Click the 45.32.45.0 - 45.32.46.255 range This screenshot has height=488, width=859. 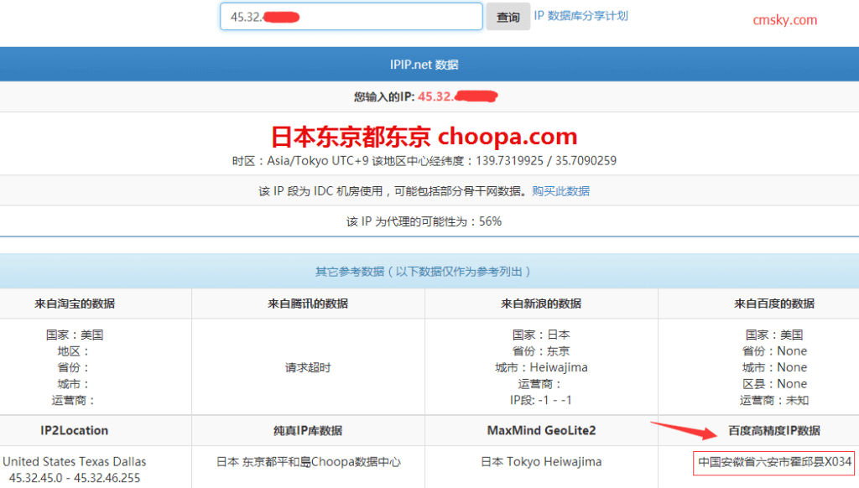click(x=75, y=478)
